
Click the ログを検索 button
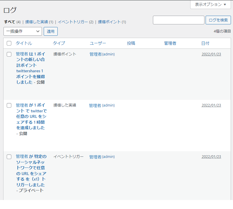pyautogui.click(x=218, y=20)
